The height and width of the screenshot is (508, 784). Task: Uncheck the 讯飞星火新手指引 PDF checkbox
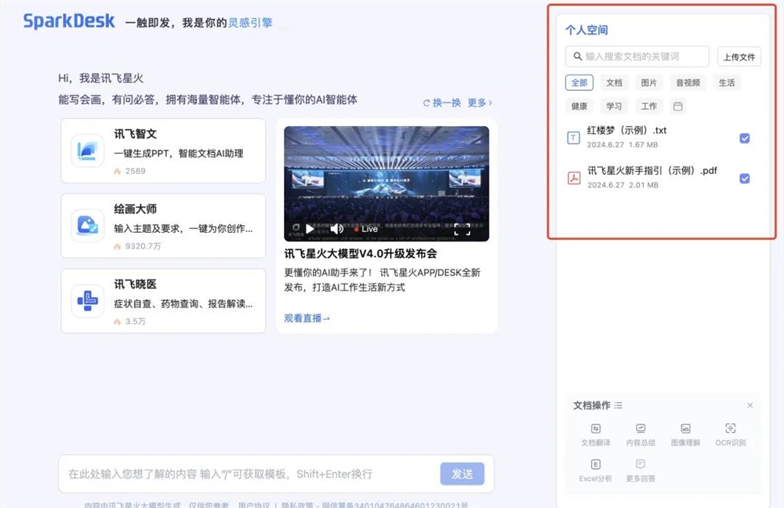point(744,178)
